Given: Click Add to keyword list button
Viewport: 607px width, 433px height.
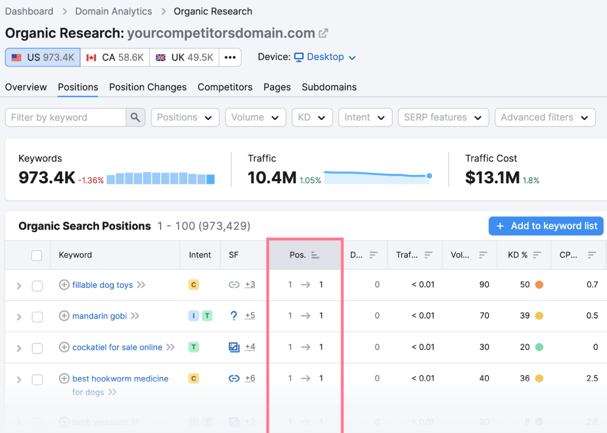Looking at the screenshot, I should click(x=546, y=226).
